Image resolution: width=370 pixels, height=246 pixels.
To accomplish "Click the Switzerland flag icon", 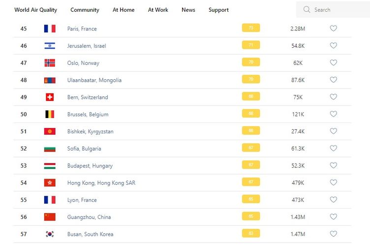I will [x=50, y=97].
